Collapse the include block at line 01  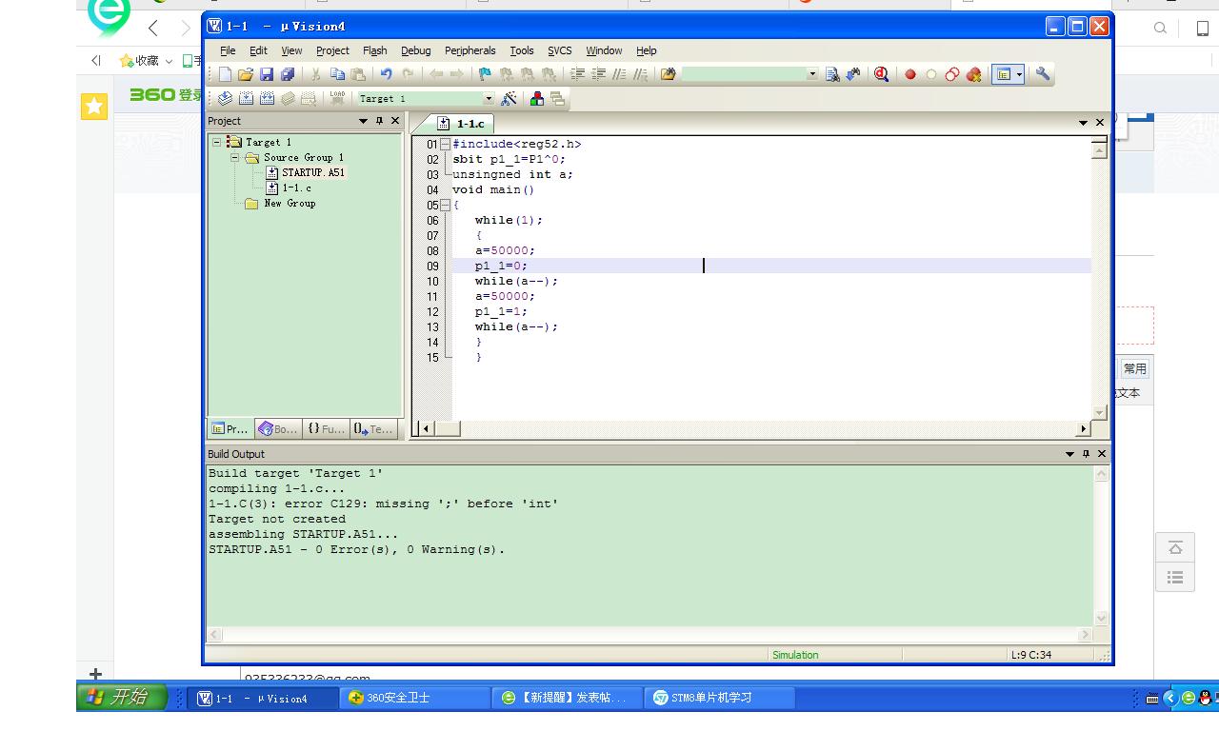point(445,144)
